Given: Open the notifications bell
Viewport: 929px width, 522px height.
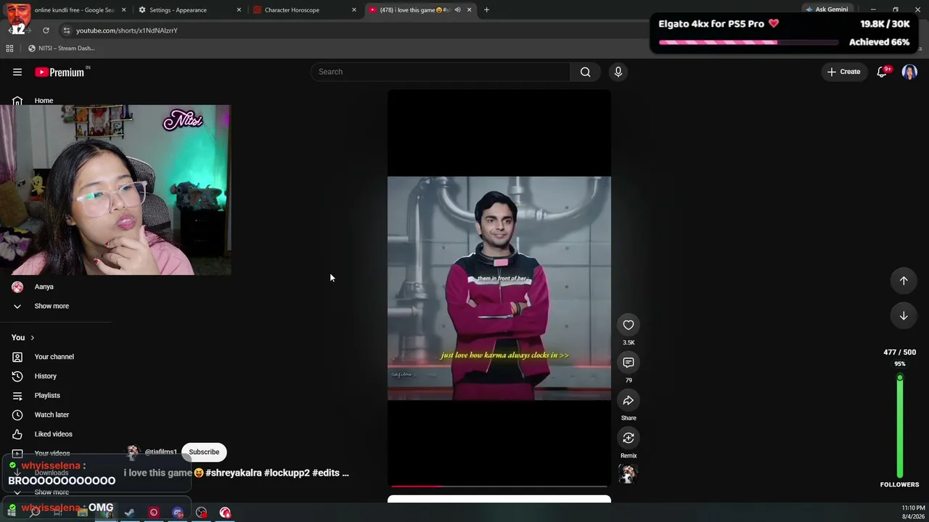Looking at the screenshot, I should [x=882, y=72].
